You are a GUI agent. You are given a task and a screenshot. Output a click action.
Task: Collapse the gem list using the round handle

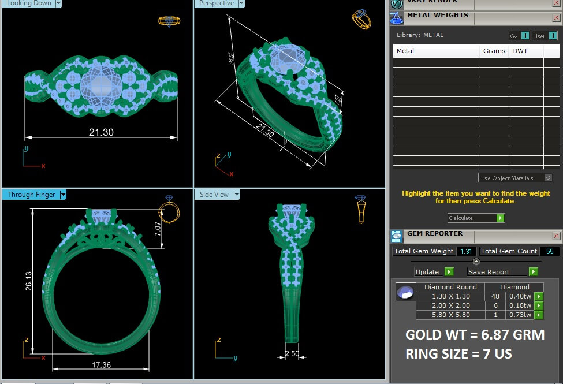476,262
